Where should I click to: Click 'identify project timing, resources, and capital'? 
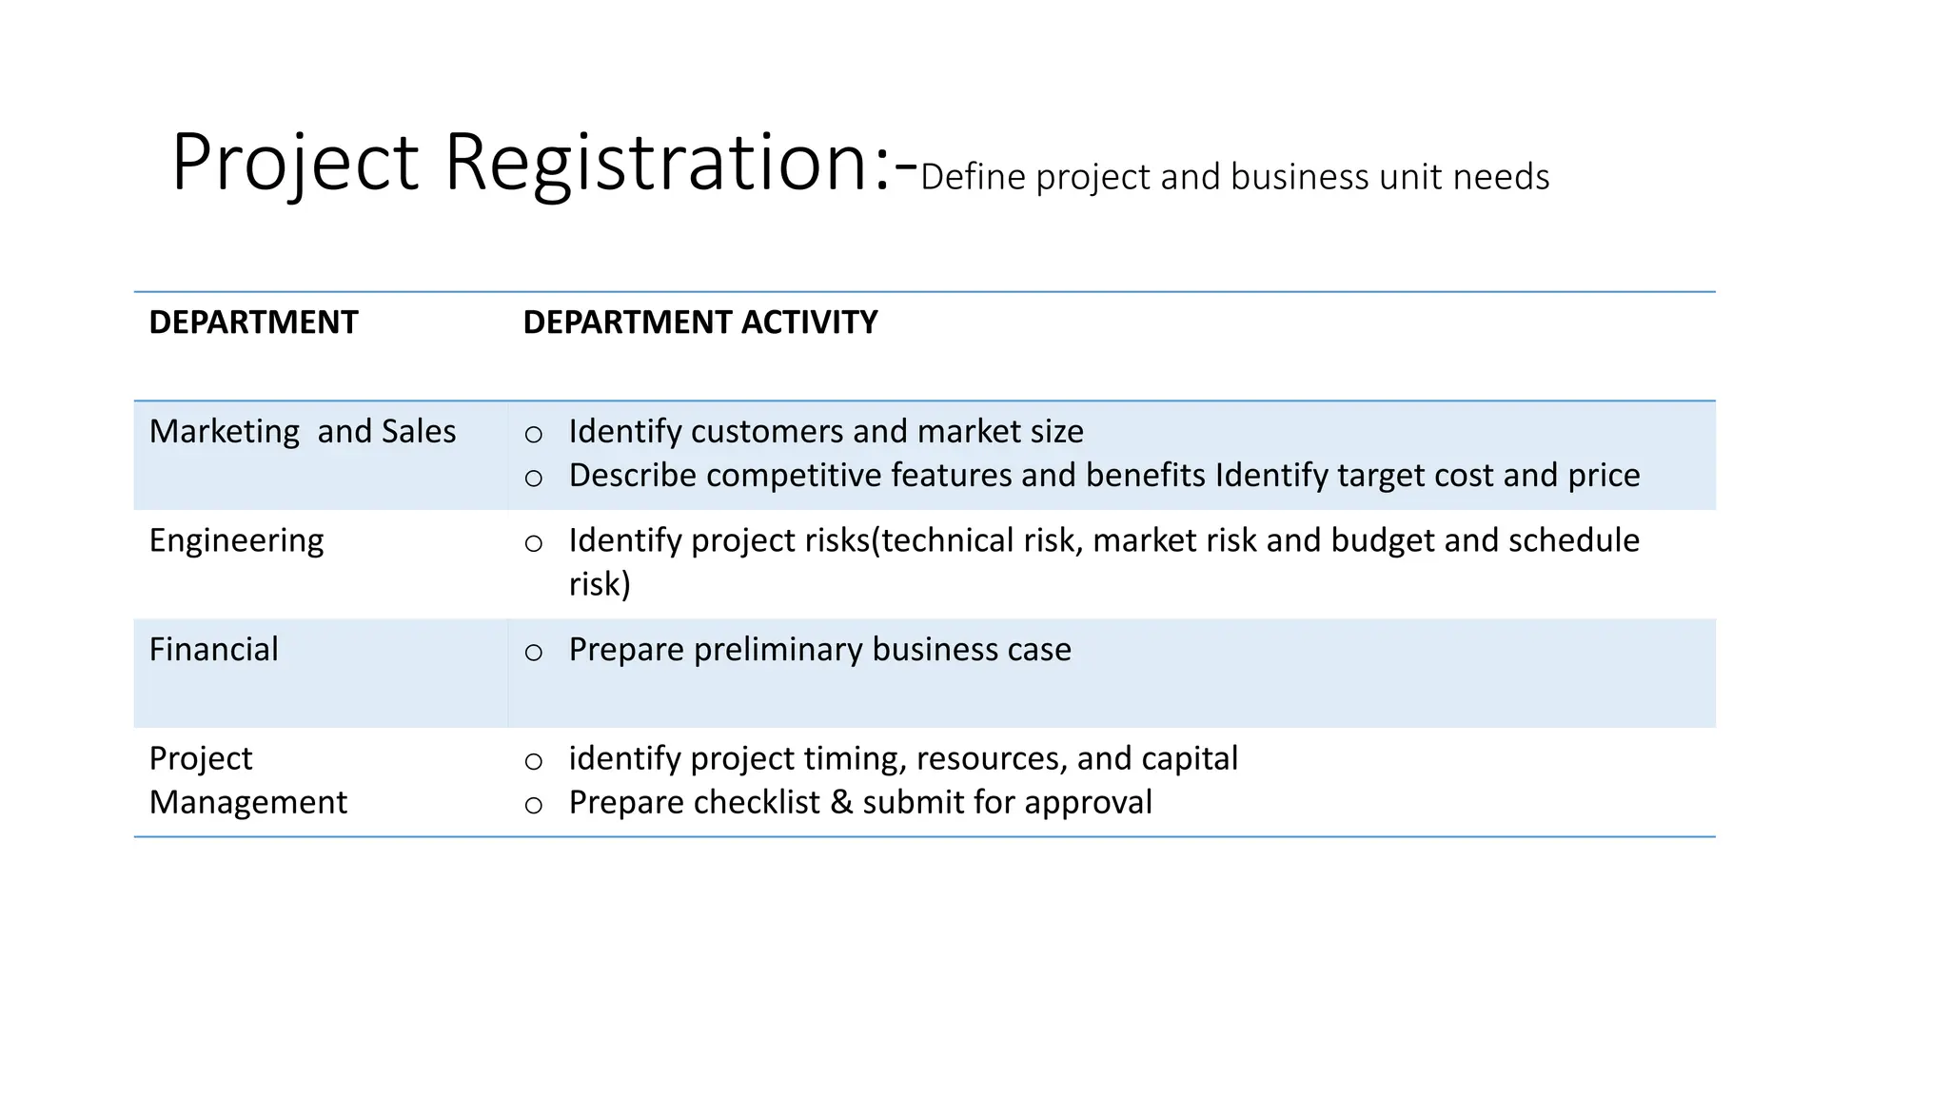(902, 758)
